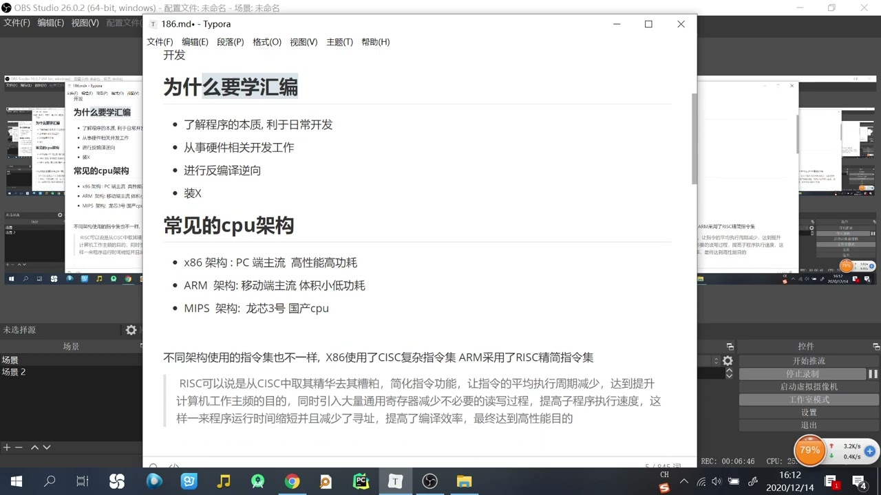Remove the selected scene with minus icon

tap(19, 447)
